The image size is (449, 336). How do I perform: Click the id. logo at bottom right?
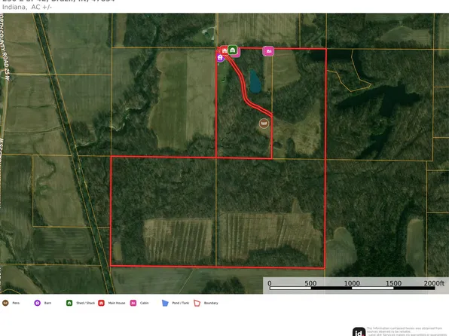point(359,331)
